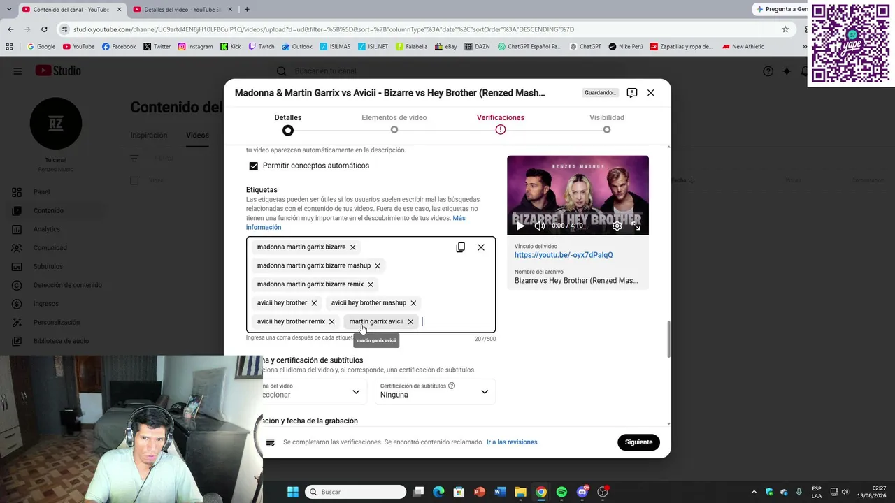895x503 pixels.
Task: Open the send feedback icon in dialog header
Action: [x=632, y=93]
